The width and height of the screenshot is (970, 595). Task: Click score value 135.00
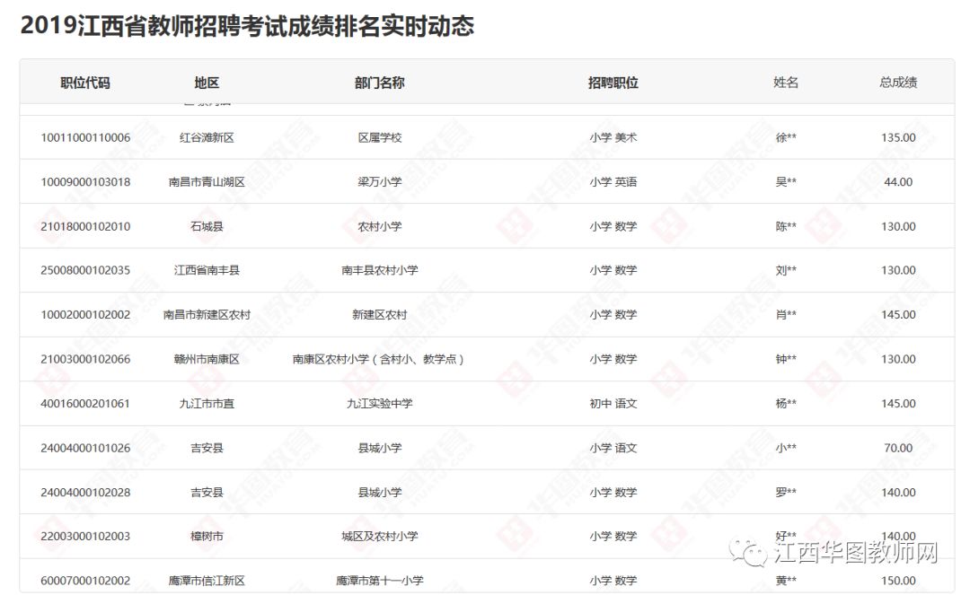(898, 138)
